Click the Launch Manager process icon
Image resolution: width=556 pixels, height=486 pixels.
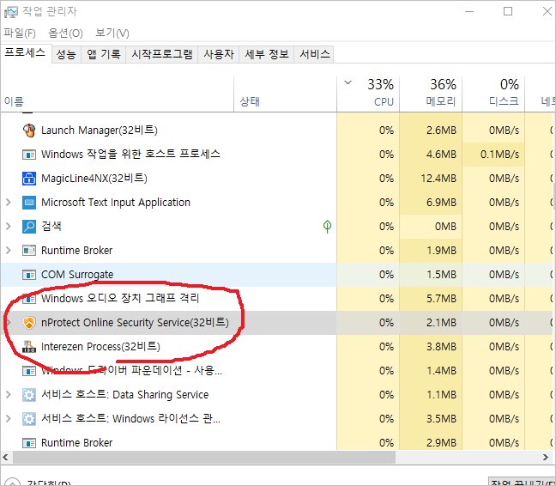(x=28, y=131)
